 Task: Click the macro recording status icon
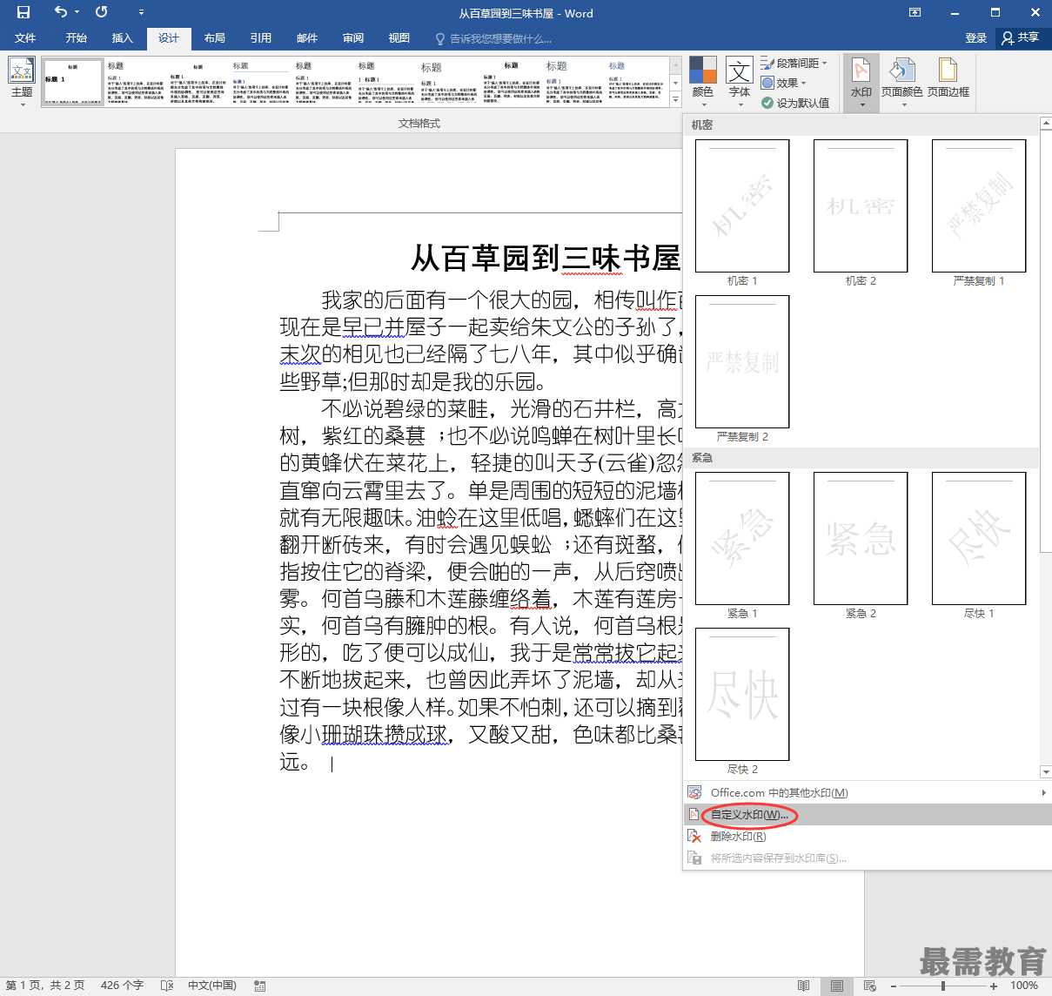(259, 986)
